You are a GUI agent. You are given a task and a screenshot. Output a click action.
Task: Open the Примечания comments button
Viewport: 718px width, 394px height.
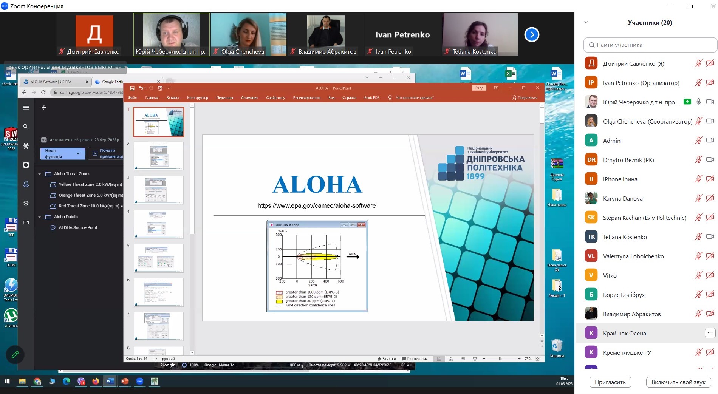tap(415, 359)
